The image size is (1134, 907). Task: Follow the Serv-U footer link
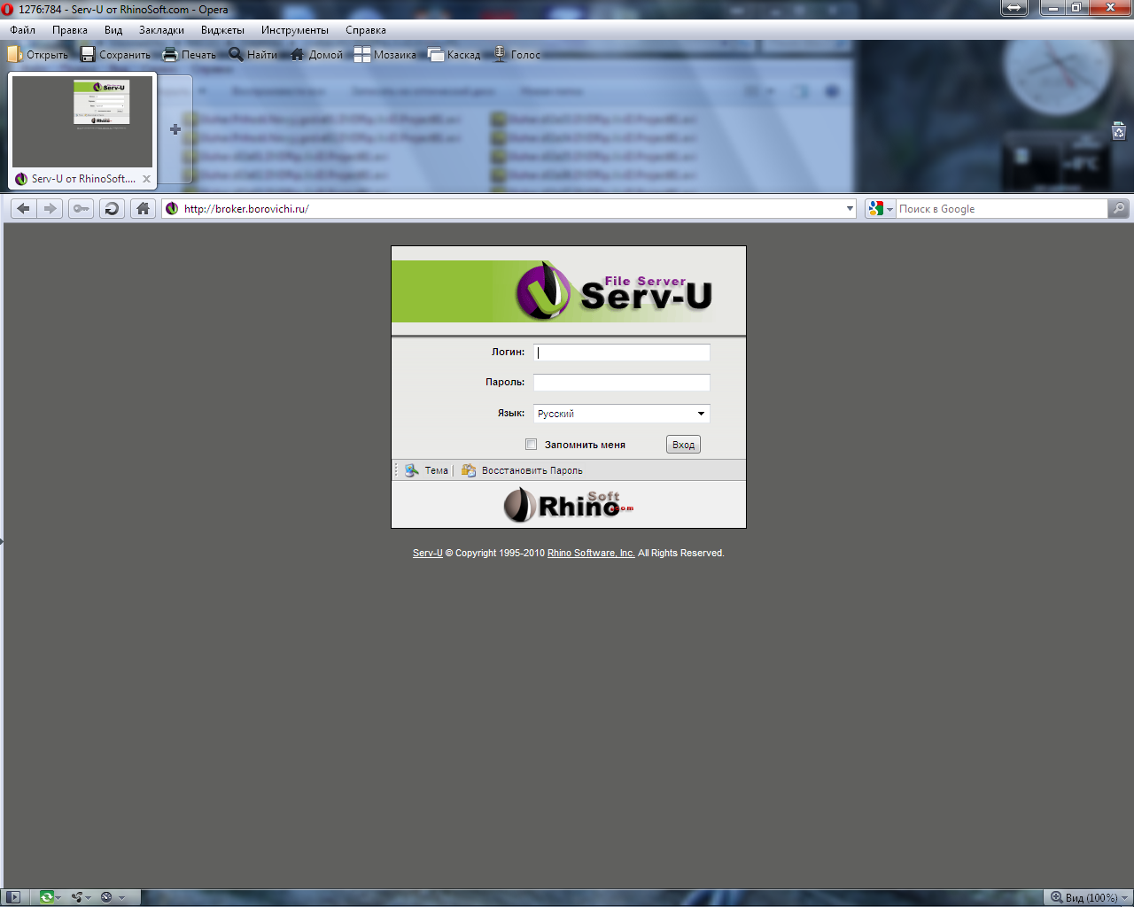point(428,553)
